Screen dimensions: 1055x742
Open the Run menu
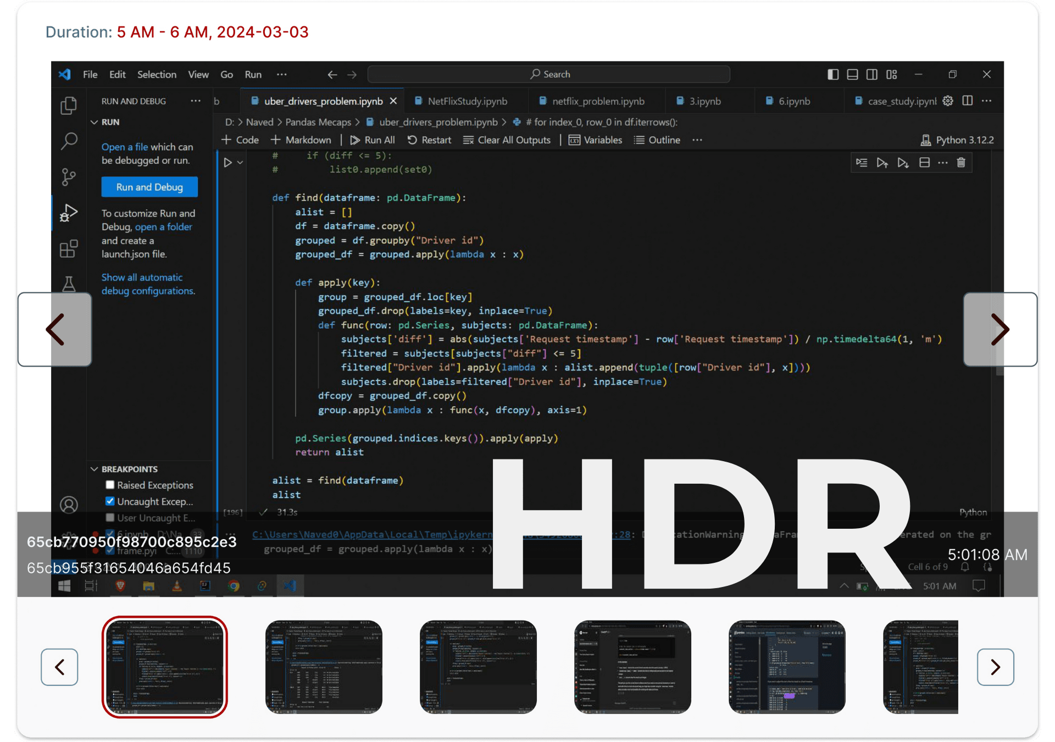tap(253, 74)
